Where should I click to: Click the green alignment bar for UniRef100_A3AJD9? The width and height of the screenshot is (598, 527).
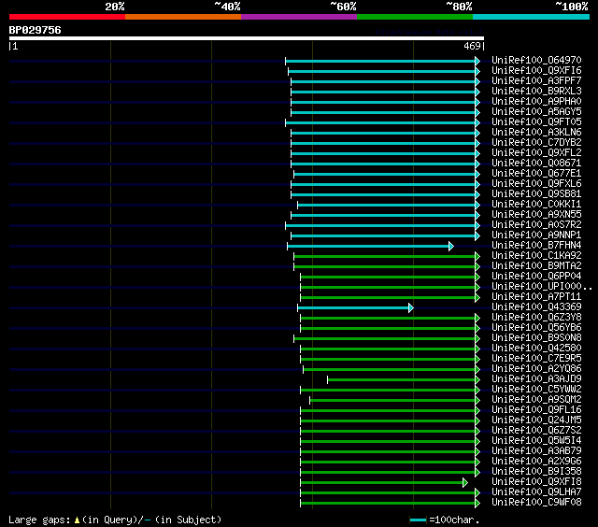(x=401, y=379)
